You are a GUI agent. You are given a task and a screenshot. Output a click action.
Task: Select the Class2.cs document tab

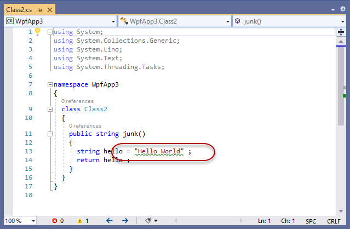19,9
